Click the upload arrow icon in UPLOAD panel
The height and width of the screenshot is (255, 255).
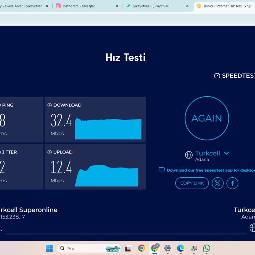(49, 152)
